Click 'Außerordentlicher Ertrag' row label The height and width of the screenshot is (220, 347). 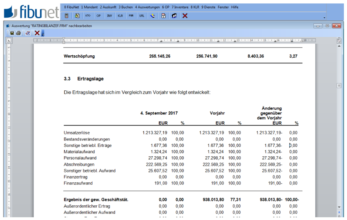click(87, 206)
